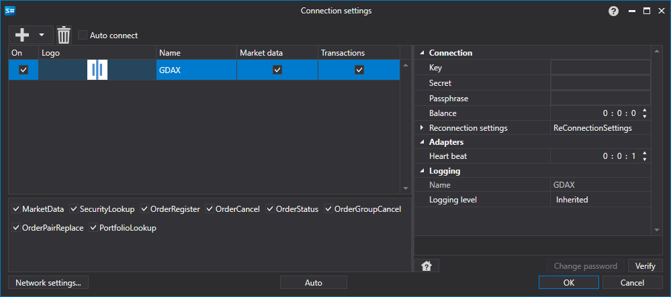This screenshot has height=297, width=671.
Task: Click the S# application logo icon
Action: click(x=10, y=11)
